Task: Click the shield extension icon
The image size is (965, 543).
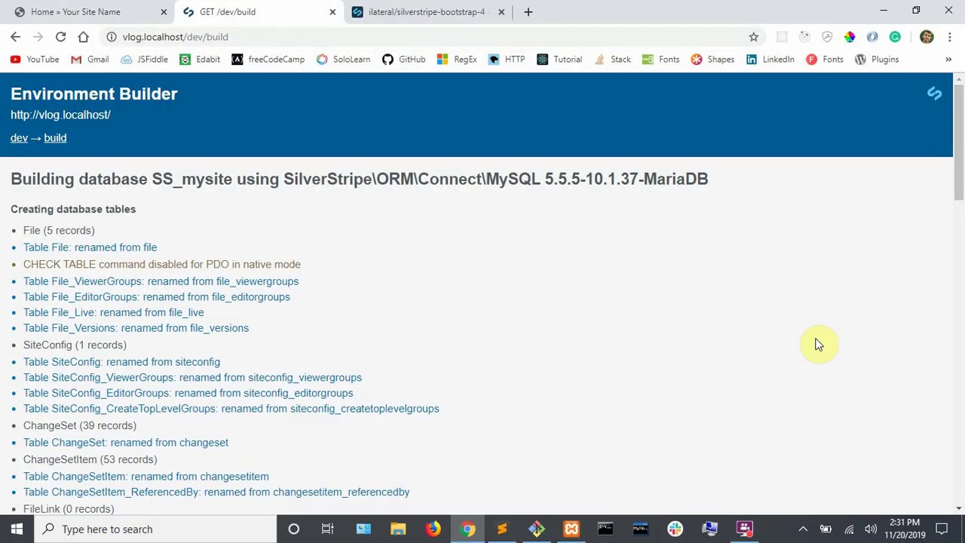Action: 827,37
